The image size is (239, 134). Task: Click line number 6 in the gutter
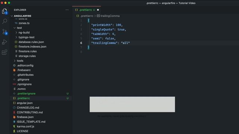tap(81, 43)
